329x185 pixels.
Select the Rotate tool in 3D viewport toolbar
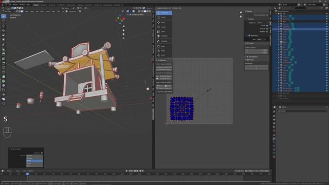click(x=4, y=30)
